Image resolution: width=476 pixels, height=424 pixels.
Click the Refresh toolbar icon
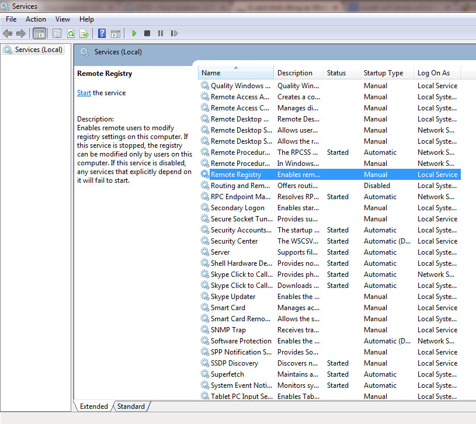click(71, 33)
